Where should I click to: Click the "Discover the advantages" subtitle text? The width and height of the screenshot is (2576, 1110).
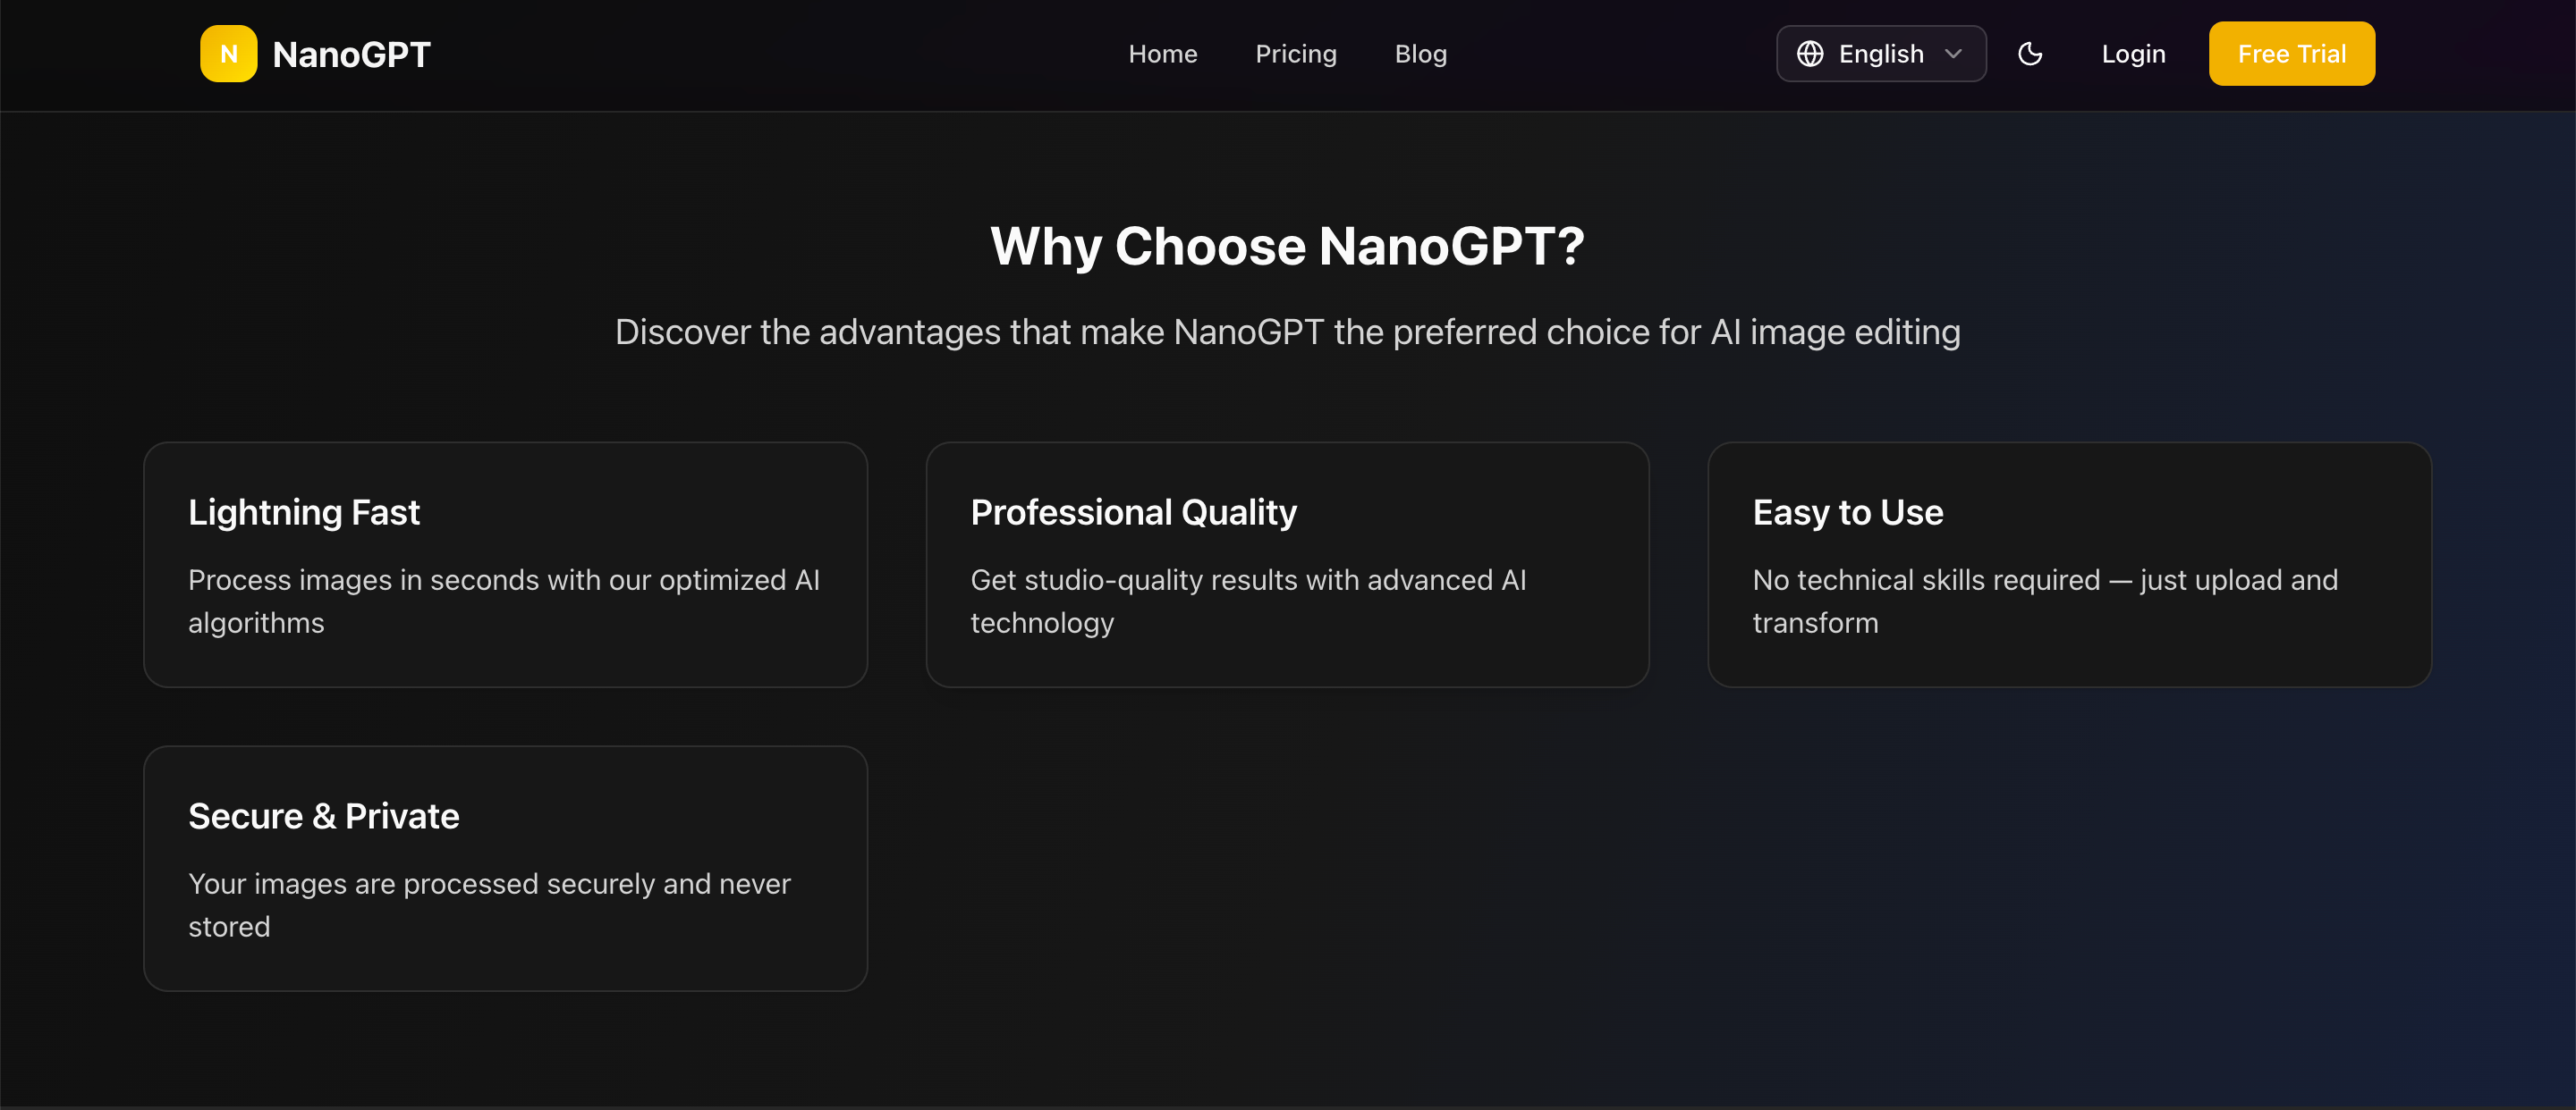click(1288, 332)
